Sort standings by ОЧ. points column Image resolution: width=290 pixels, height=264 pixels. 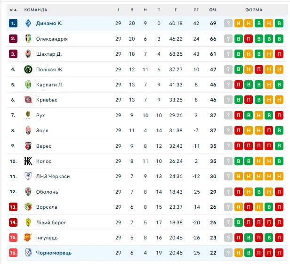[x=213, y=9]
